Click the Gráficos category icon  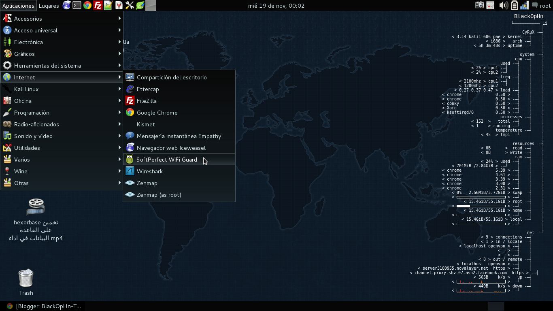tap(7, 54)
